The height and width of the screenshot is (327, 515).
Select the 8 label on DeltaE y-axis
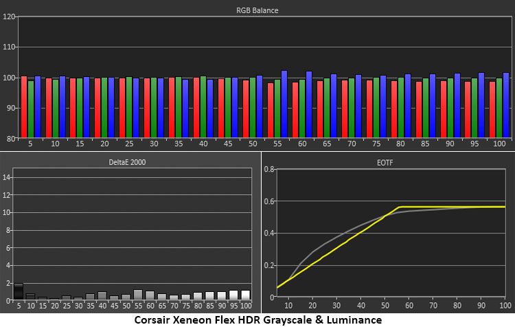tap(8, 230)
